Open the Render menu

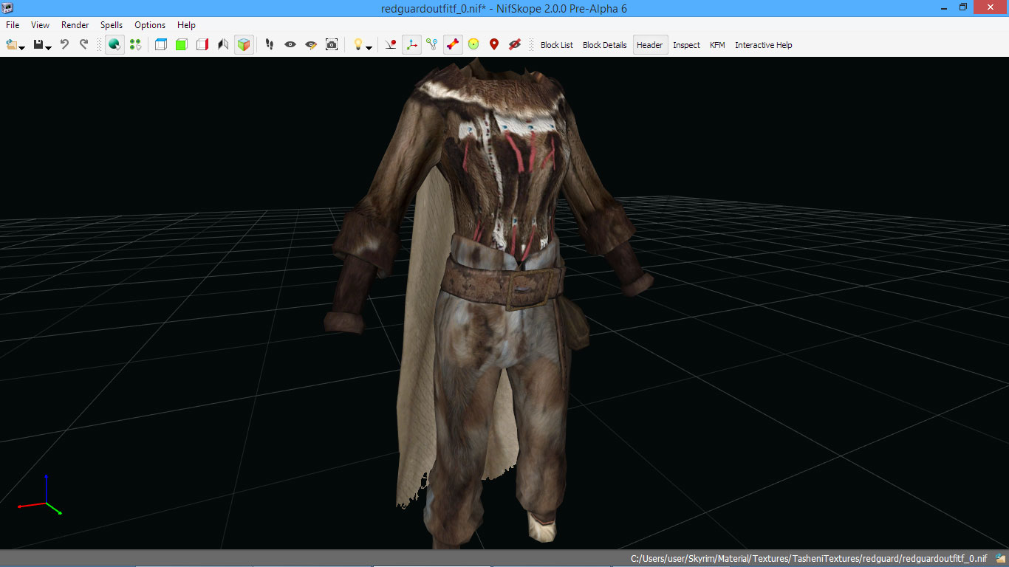(x=75, y=25)
